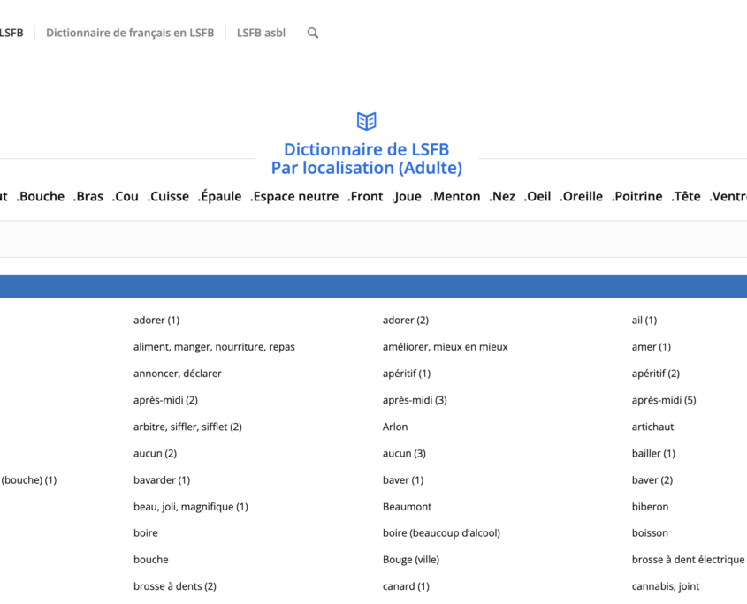747x604 pixels.
Task: Open the entry après-midi (2)
Action: pos(165,400)
